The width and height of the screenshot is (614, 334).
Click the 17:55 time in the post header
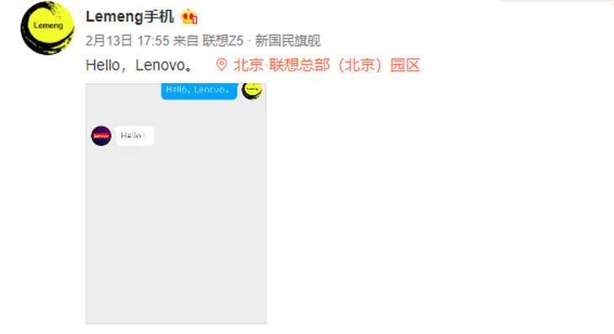pyautogui.click(x=153, y=40)
